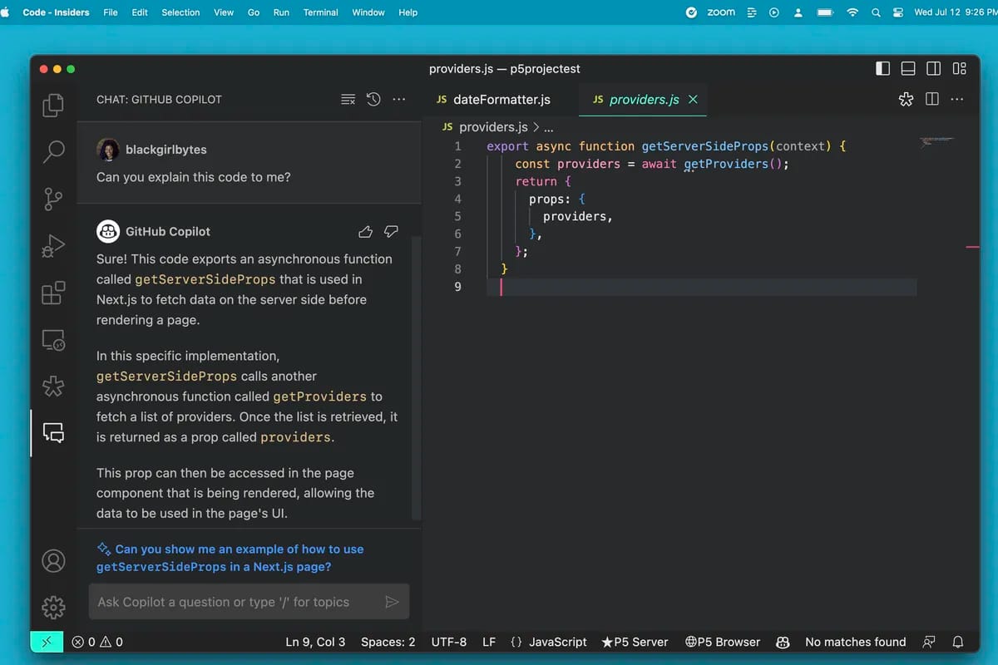This screenshot has height=665, width=998.
Task: Switch to the dateFormatter.js tab
Action: [x=501, y=100]
